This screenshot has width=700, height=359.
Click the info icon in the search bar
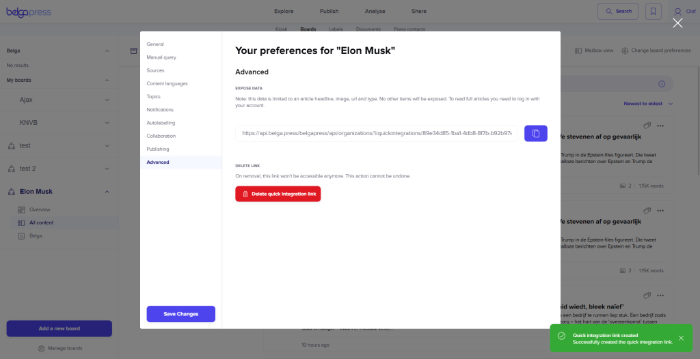(x=661, y=84)
